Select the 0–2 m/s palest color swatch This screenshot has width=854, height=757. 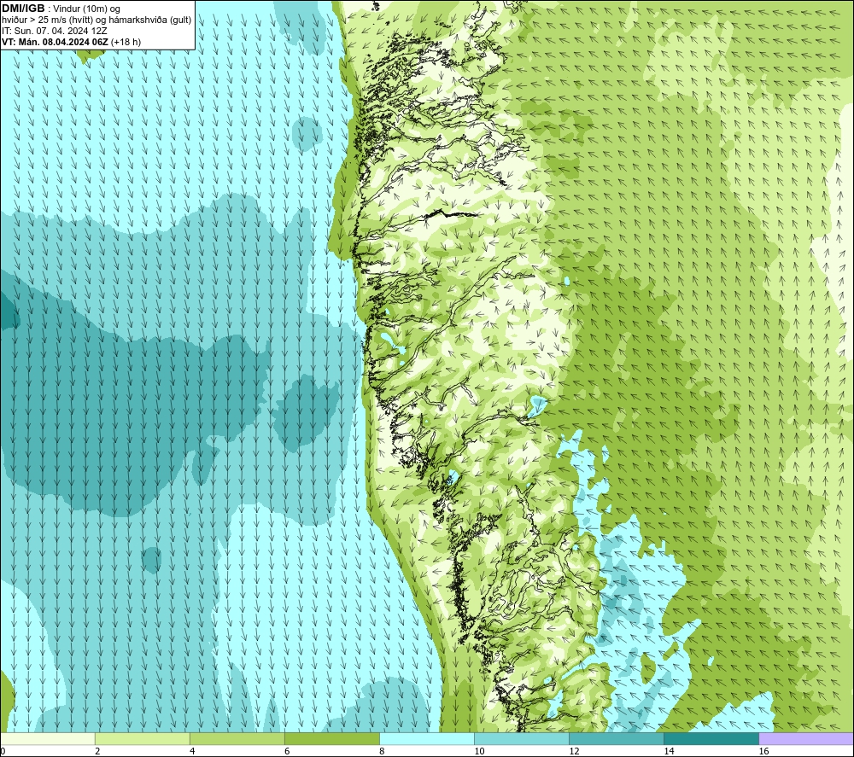(47, 738)
